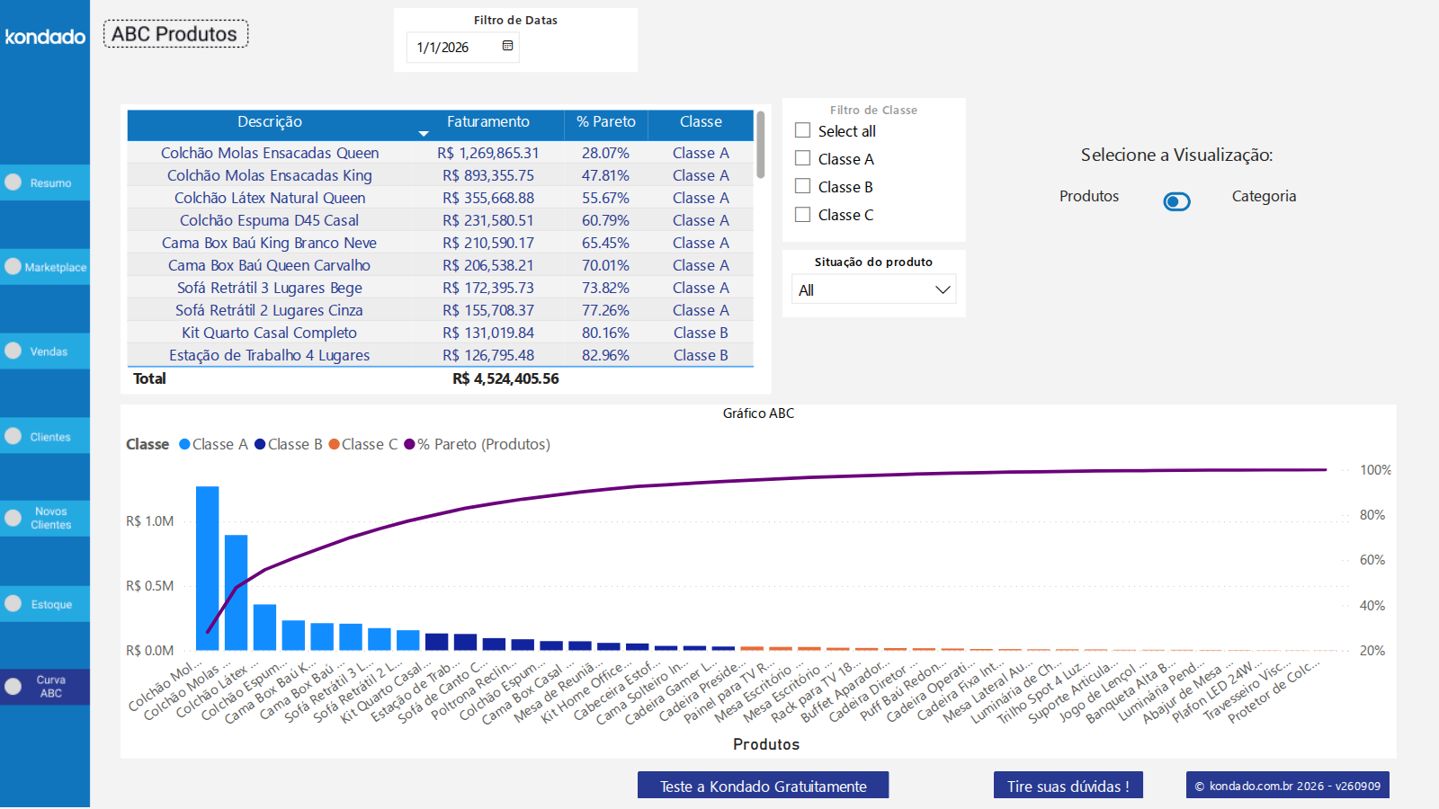Click the Classe A legend marker

click(x=184, y=444)
